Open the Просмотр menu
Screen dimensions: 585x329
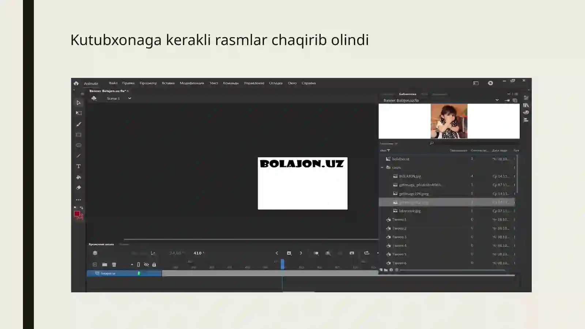pyautogui.click(x=148, y=83)
